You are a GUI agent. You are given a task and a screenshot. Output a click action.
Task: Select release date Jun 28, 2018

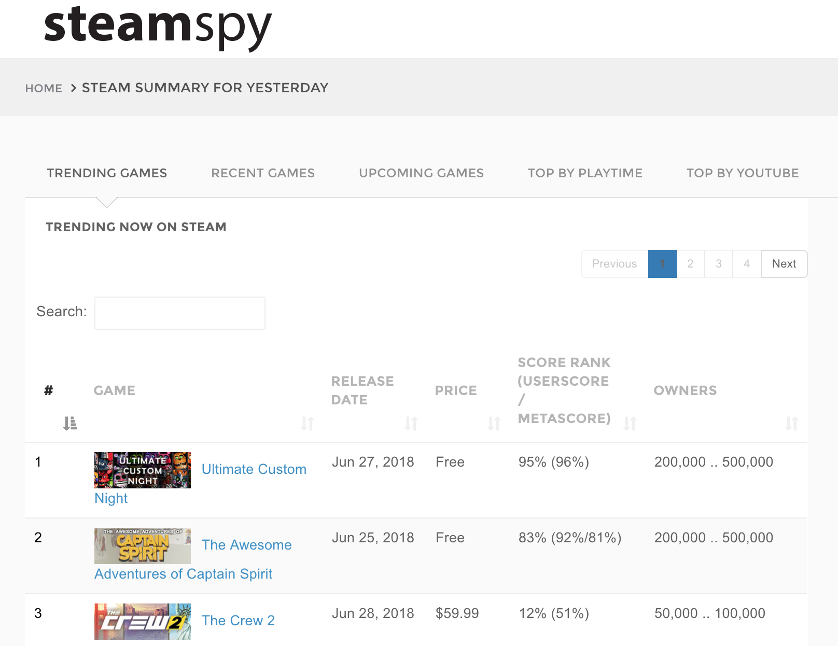pyautogui.click(x=373, y=613)
